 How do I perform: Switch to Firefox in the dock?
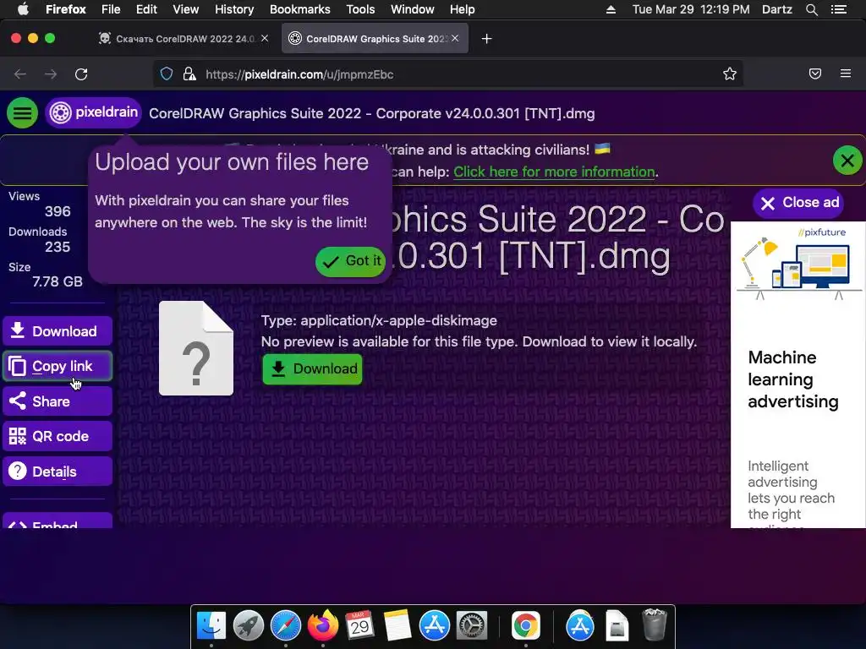click(322, 626)
